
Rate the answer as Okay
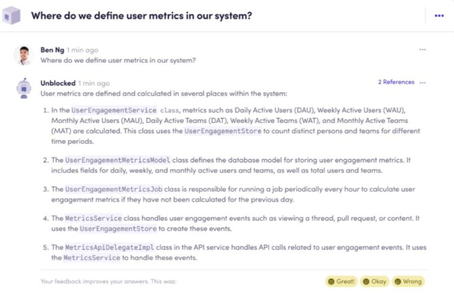click(x=374, y=281)
